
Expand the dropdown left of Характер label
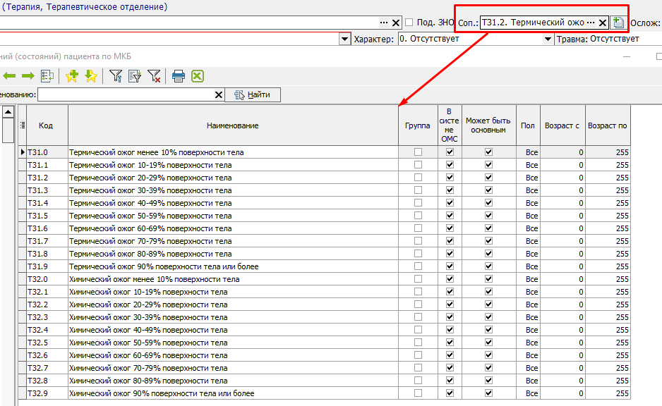tap(345, 39)
